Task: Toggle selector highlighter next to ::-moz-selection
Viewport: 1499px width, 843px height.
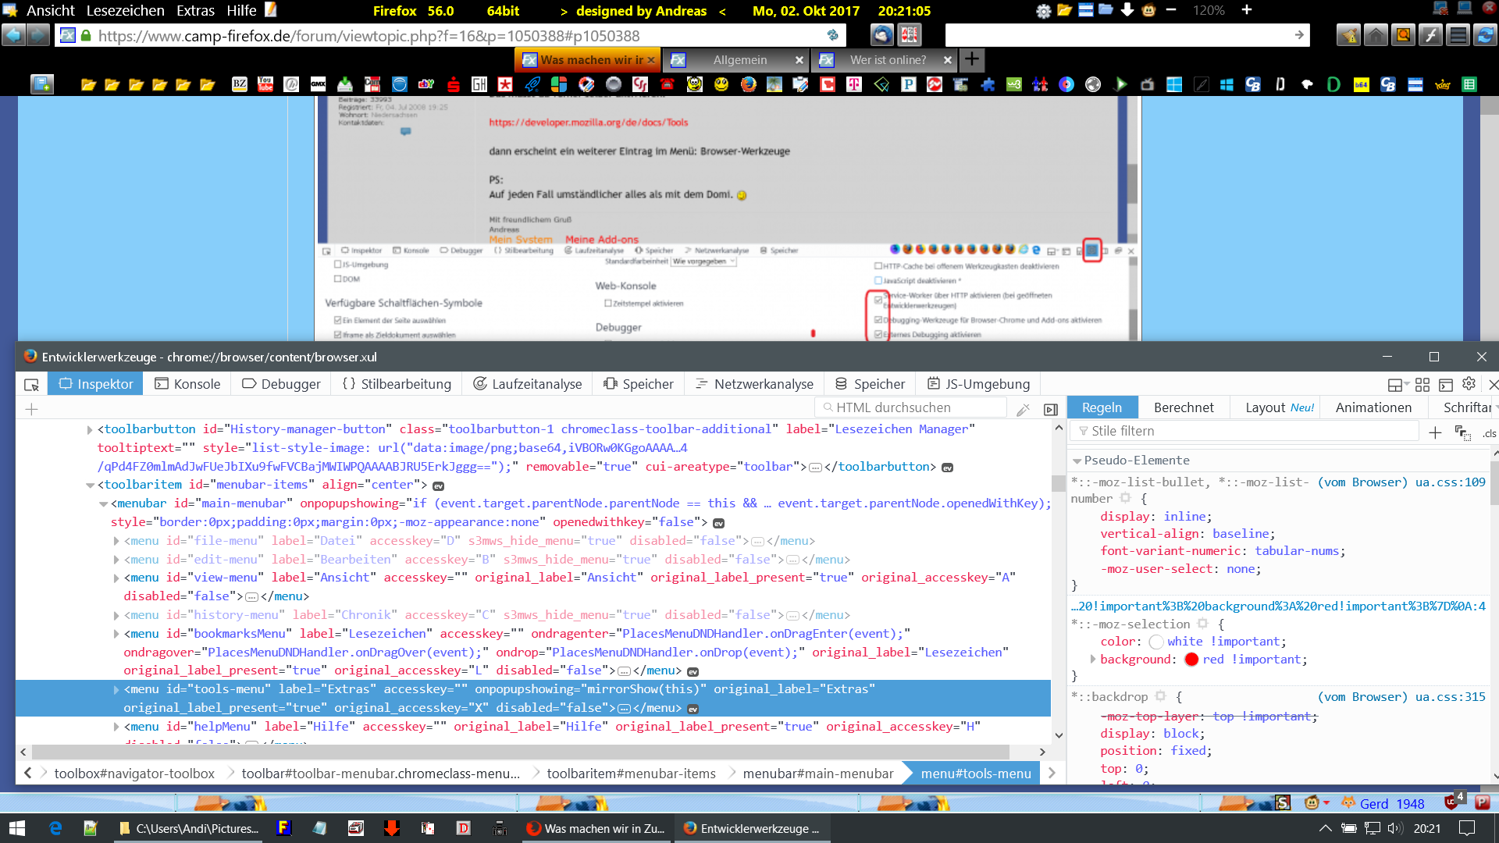Action: 1202,624
